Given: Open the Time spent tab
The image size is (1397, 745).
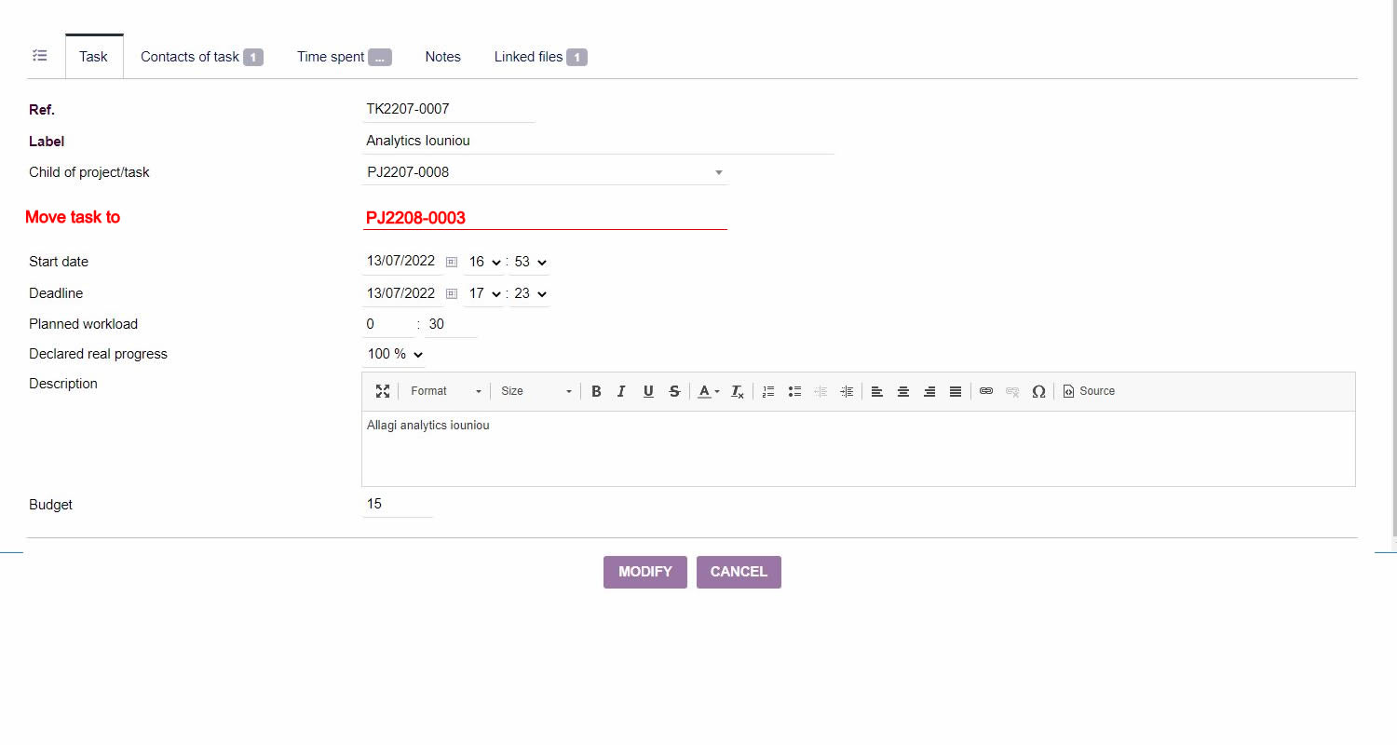Looking at the screenshot, I should click(332, 56).
